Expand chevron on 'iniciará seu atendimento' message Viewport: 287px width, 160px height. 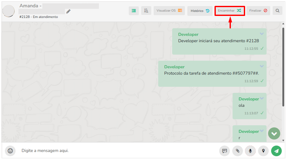pos(262,34)
